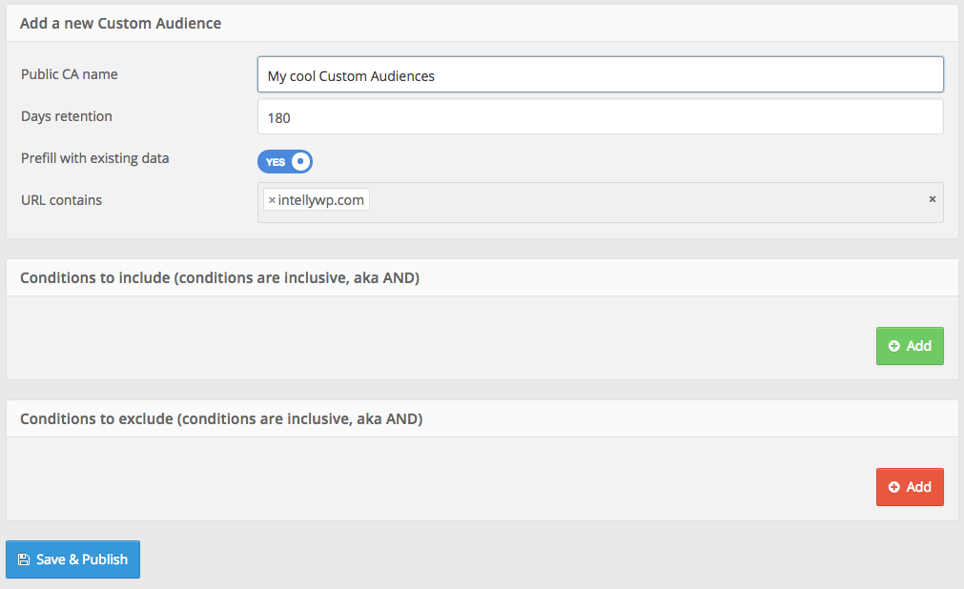
Task: Add a condition to exclude
Action: tap(910, 487)
